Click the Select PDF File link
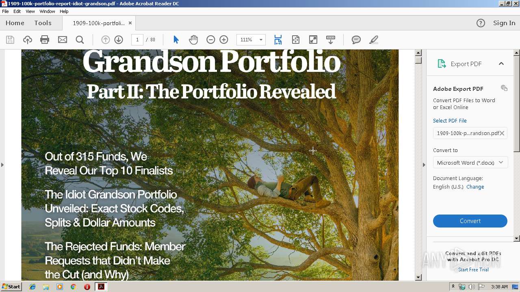This screenshot has height=292, width=520. (450, 120)
